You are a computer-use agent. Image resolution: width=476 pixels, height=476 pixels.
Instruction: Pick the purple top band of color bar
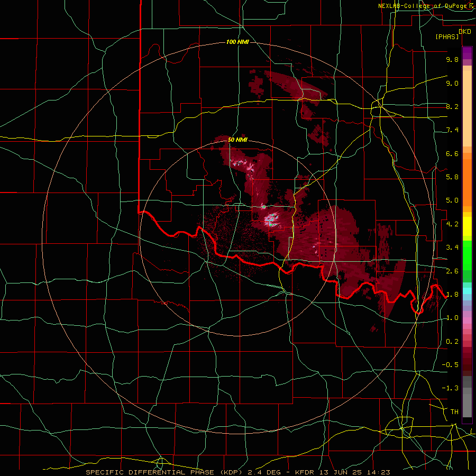pos(467,53)
